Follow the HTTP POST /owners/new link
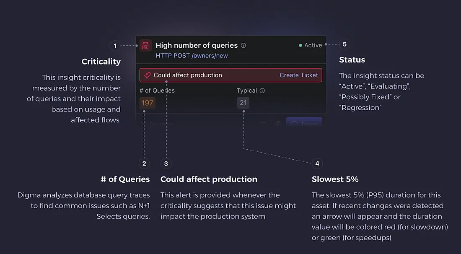The image size is (461, 254). [191, 55]
